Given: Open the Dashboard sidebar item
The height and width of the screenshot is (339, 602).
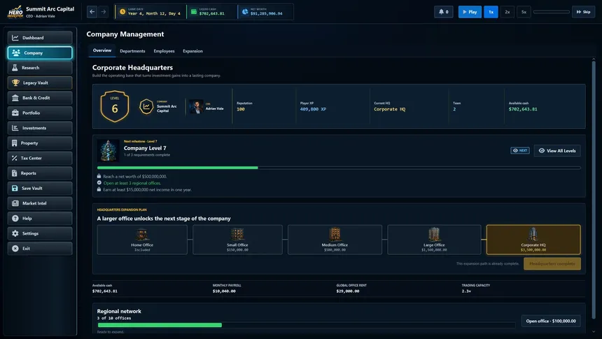Looking at the screenshot, I should 39,38.
